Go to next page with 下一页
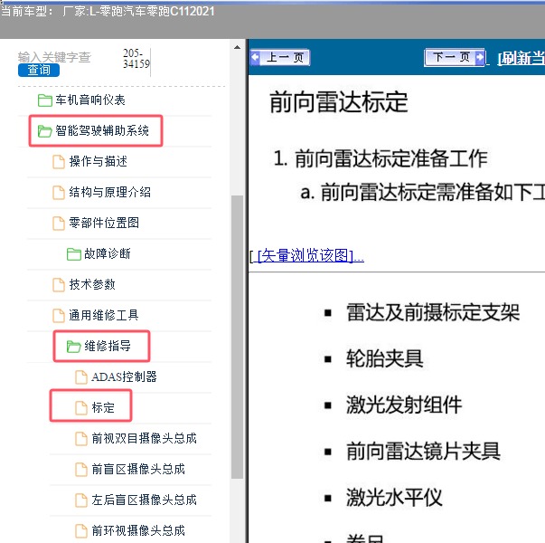This screenshot has height=543, width=545. click(x=455, y=57)
